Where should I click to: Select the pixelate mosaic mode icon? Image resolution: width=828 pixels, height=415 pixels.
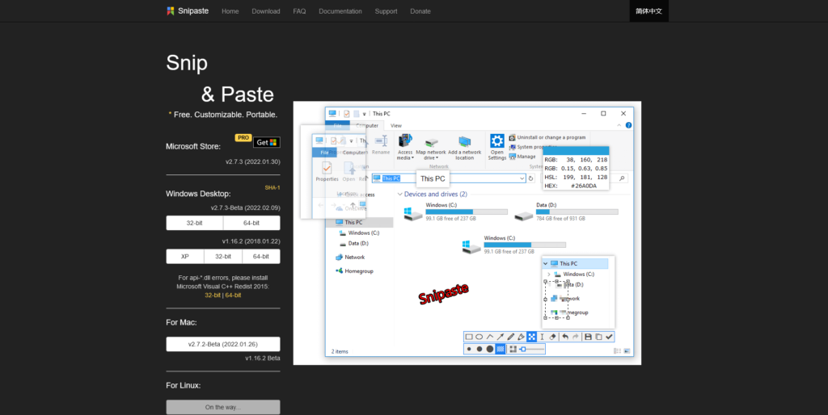point(513,349)
